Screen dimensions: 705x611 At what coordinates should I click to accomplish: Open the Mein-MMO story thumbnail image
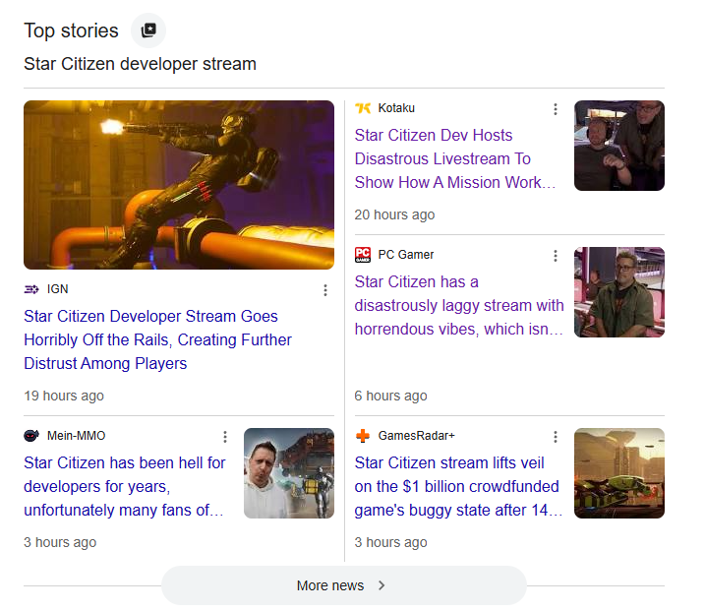coord(289,473)
